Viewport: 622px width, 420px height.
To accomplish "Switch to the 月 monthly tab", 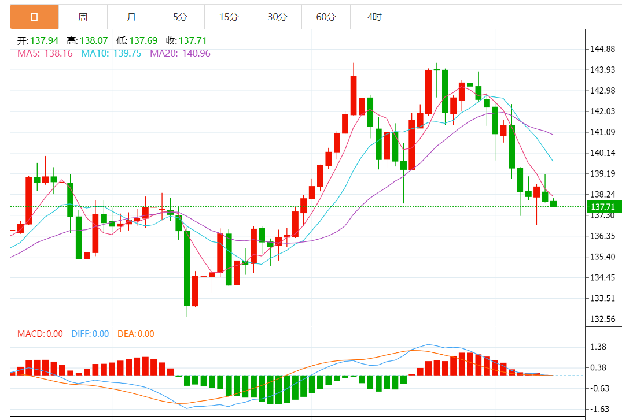I will click(x=131, y=17).
